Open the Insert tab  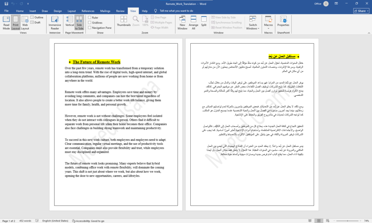(x=32, y=11)
